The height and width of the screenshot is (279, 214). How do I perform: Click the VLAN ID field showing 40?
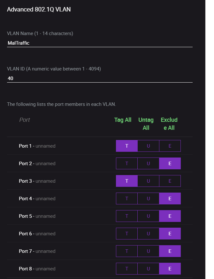100,78
